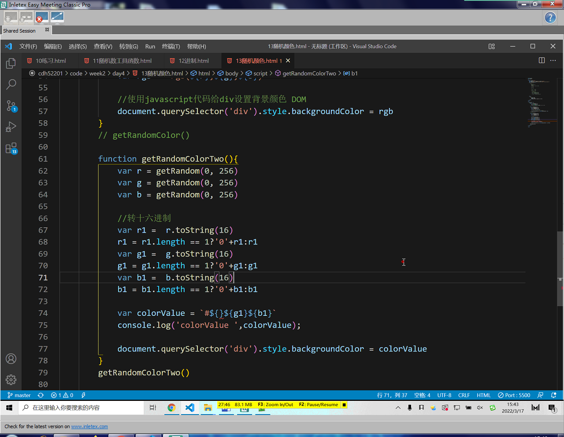
Task: Open the Source Control panel
Action: coord(11,106)
